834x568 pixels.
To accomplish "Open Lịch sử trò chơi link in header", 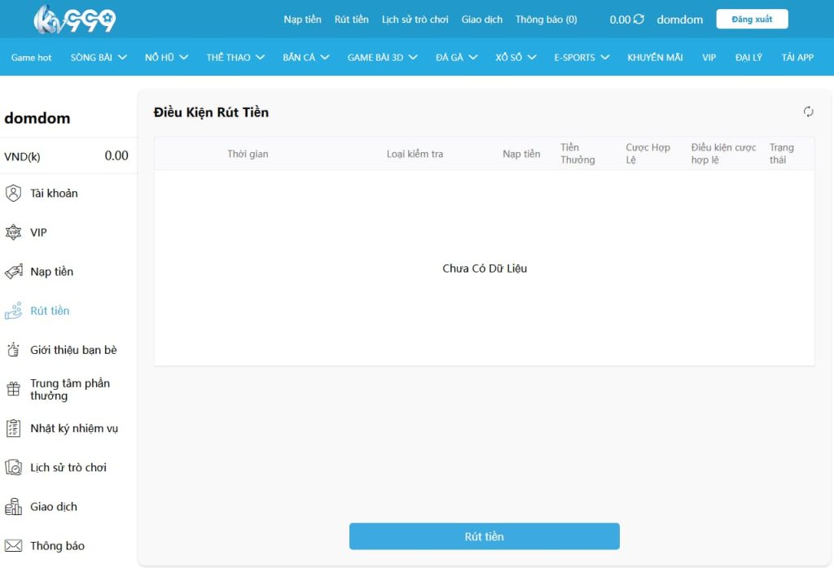I will pyautogui.click(x=415, y=20).
